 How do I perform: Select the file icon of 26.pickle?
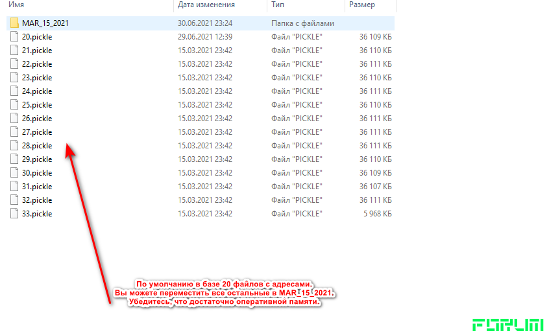14,119
